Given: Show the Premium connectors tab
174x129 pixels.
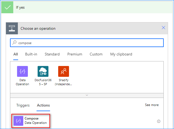Looking at the screenshot, I should [75, 54].
